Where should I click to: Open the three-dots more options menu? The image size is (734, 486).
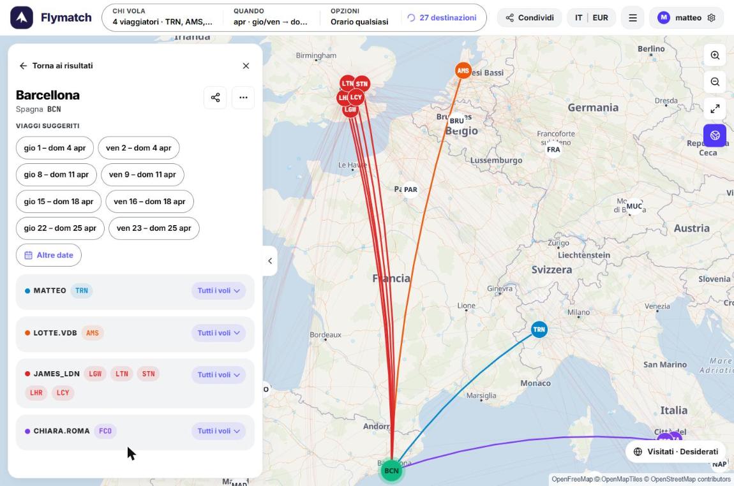[x=243, y=98]
